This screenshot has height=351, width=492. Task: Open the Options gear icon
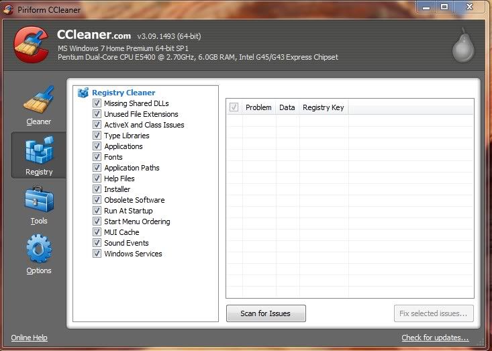39,248
